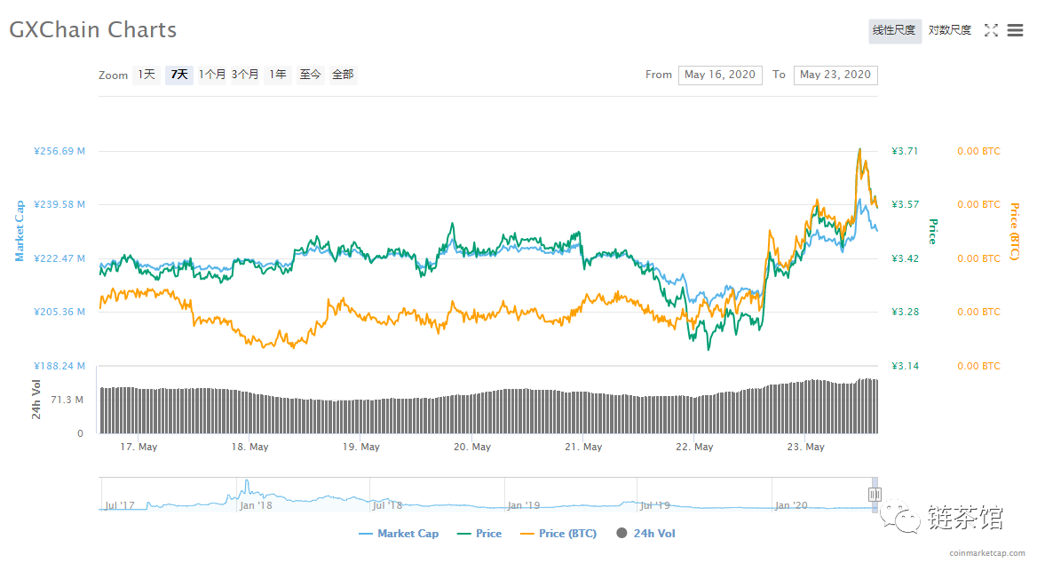The image size is (1037, 563).
Task: Click the Price (BTC) vertical axis title
Action: pyautogui.click(x=1014, y=232)
